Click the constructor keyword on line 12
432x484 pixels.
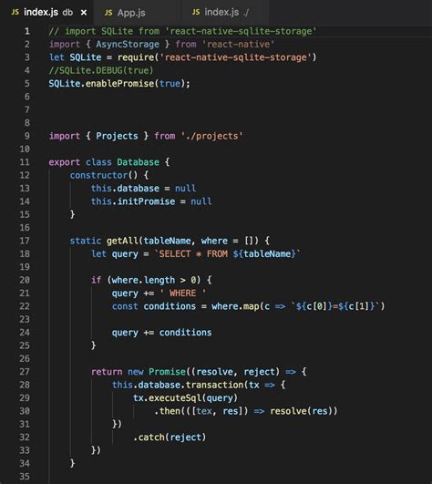pos(98,175)
